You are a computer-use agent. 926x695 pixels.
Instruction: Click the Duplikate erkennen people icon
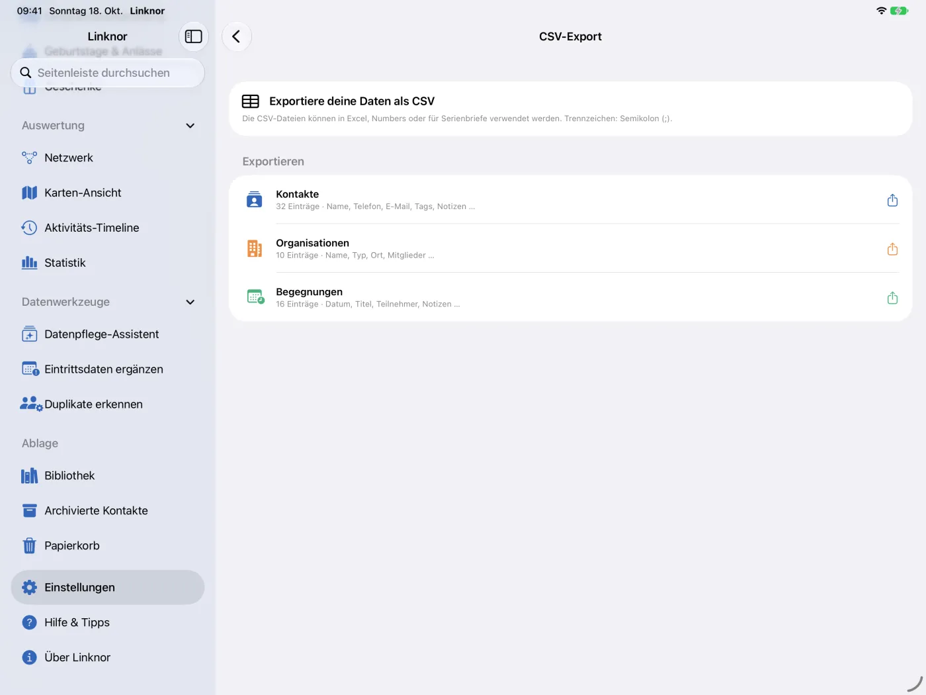tap(31, 404)
